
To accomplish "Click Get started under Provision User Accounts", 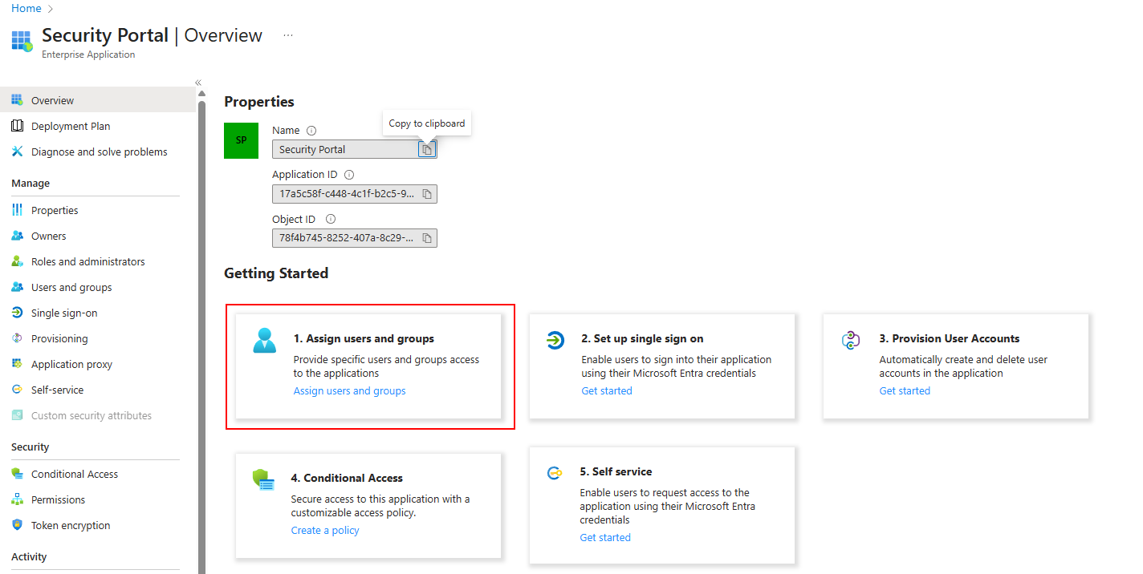I will click(905, 391).
